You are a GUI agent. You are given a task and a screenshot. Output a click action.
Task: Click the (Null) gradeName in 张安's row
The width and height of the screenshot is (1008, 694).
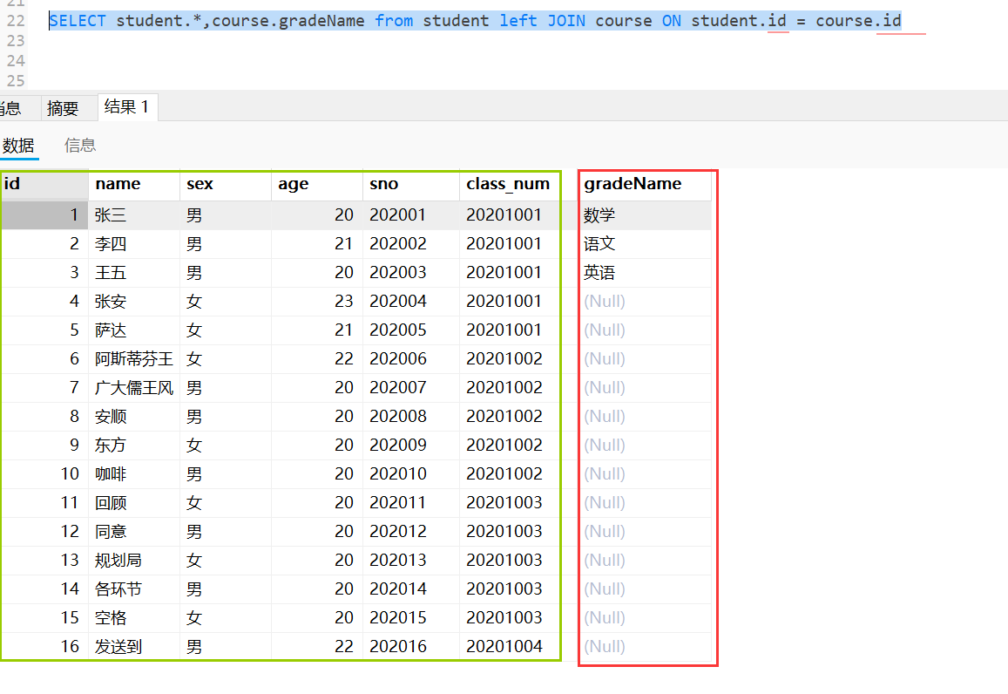[x=646, y=301]
